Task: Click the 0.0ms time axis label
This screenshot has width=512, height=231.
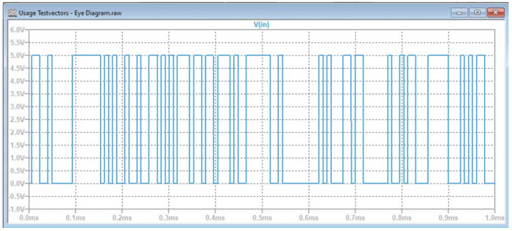Action: [29, 218]
